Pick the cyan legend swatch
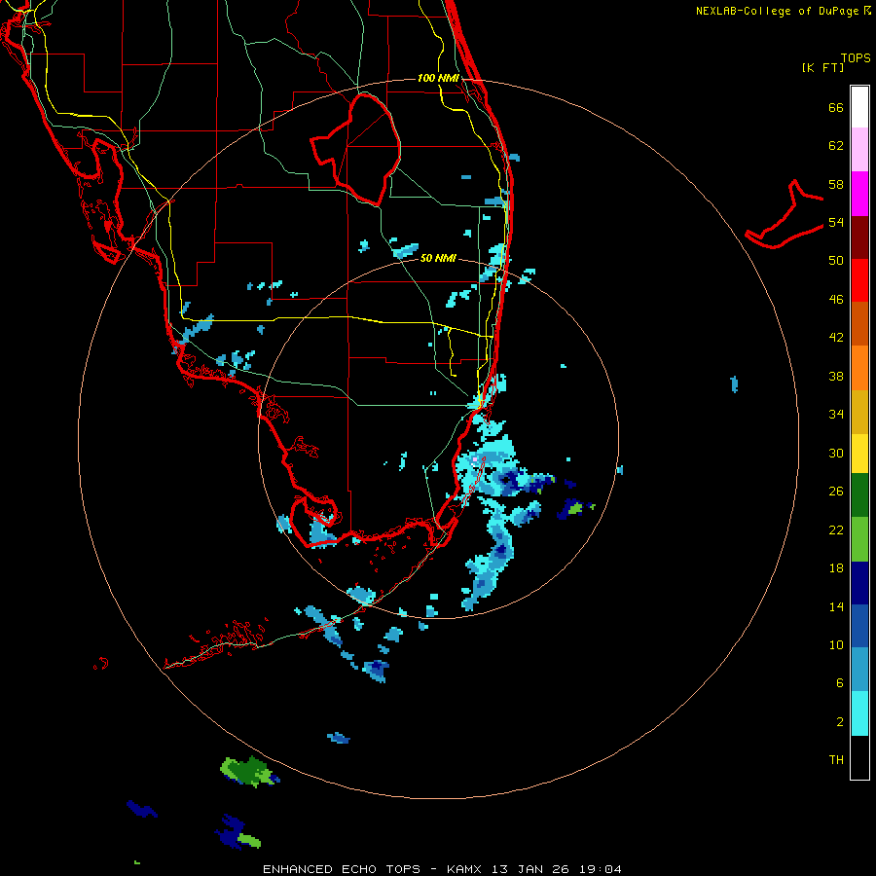This screenshot has height=876, width=876. click(x=859, y=713)
